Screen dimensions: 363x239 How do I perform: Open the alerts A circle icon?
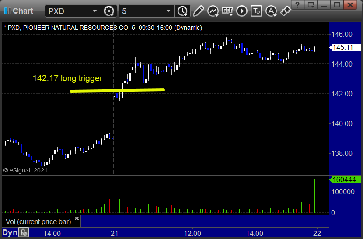click(x=271, y=11)
